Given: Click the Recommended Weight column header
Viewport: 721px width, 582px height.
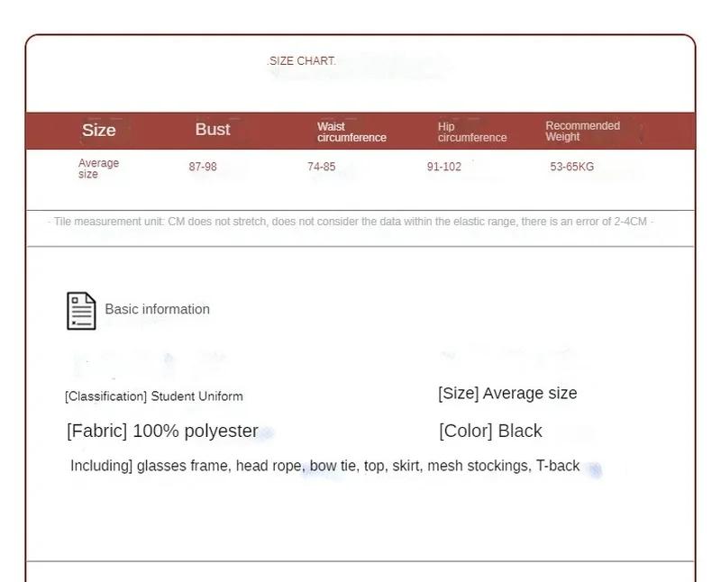Looking at the screenshot, I should point(582,132).
